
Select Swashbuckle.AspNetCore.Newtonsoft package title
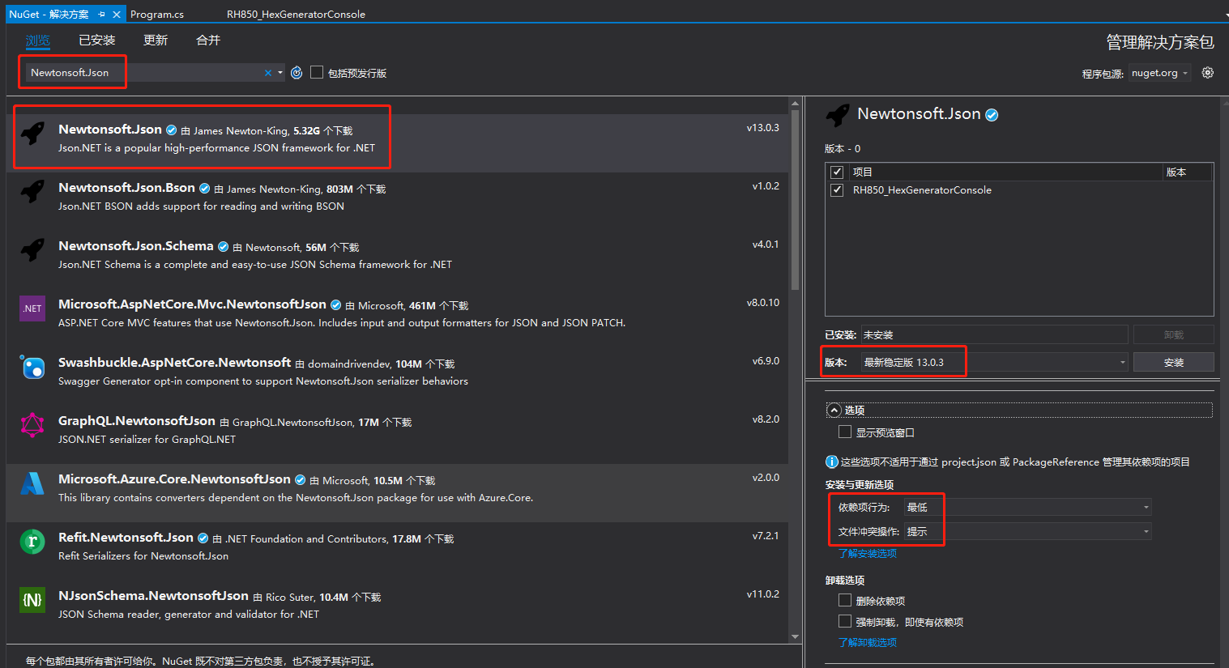pyautogui.click(x=174, y=363)
